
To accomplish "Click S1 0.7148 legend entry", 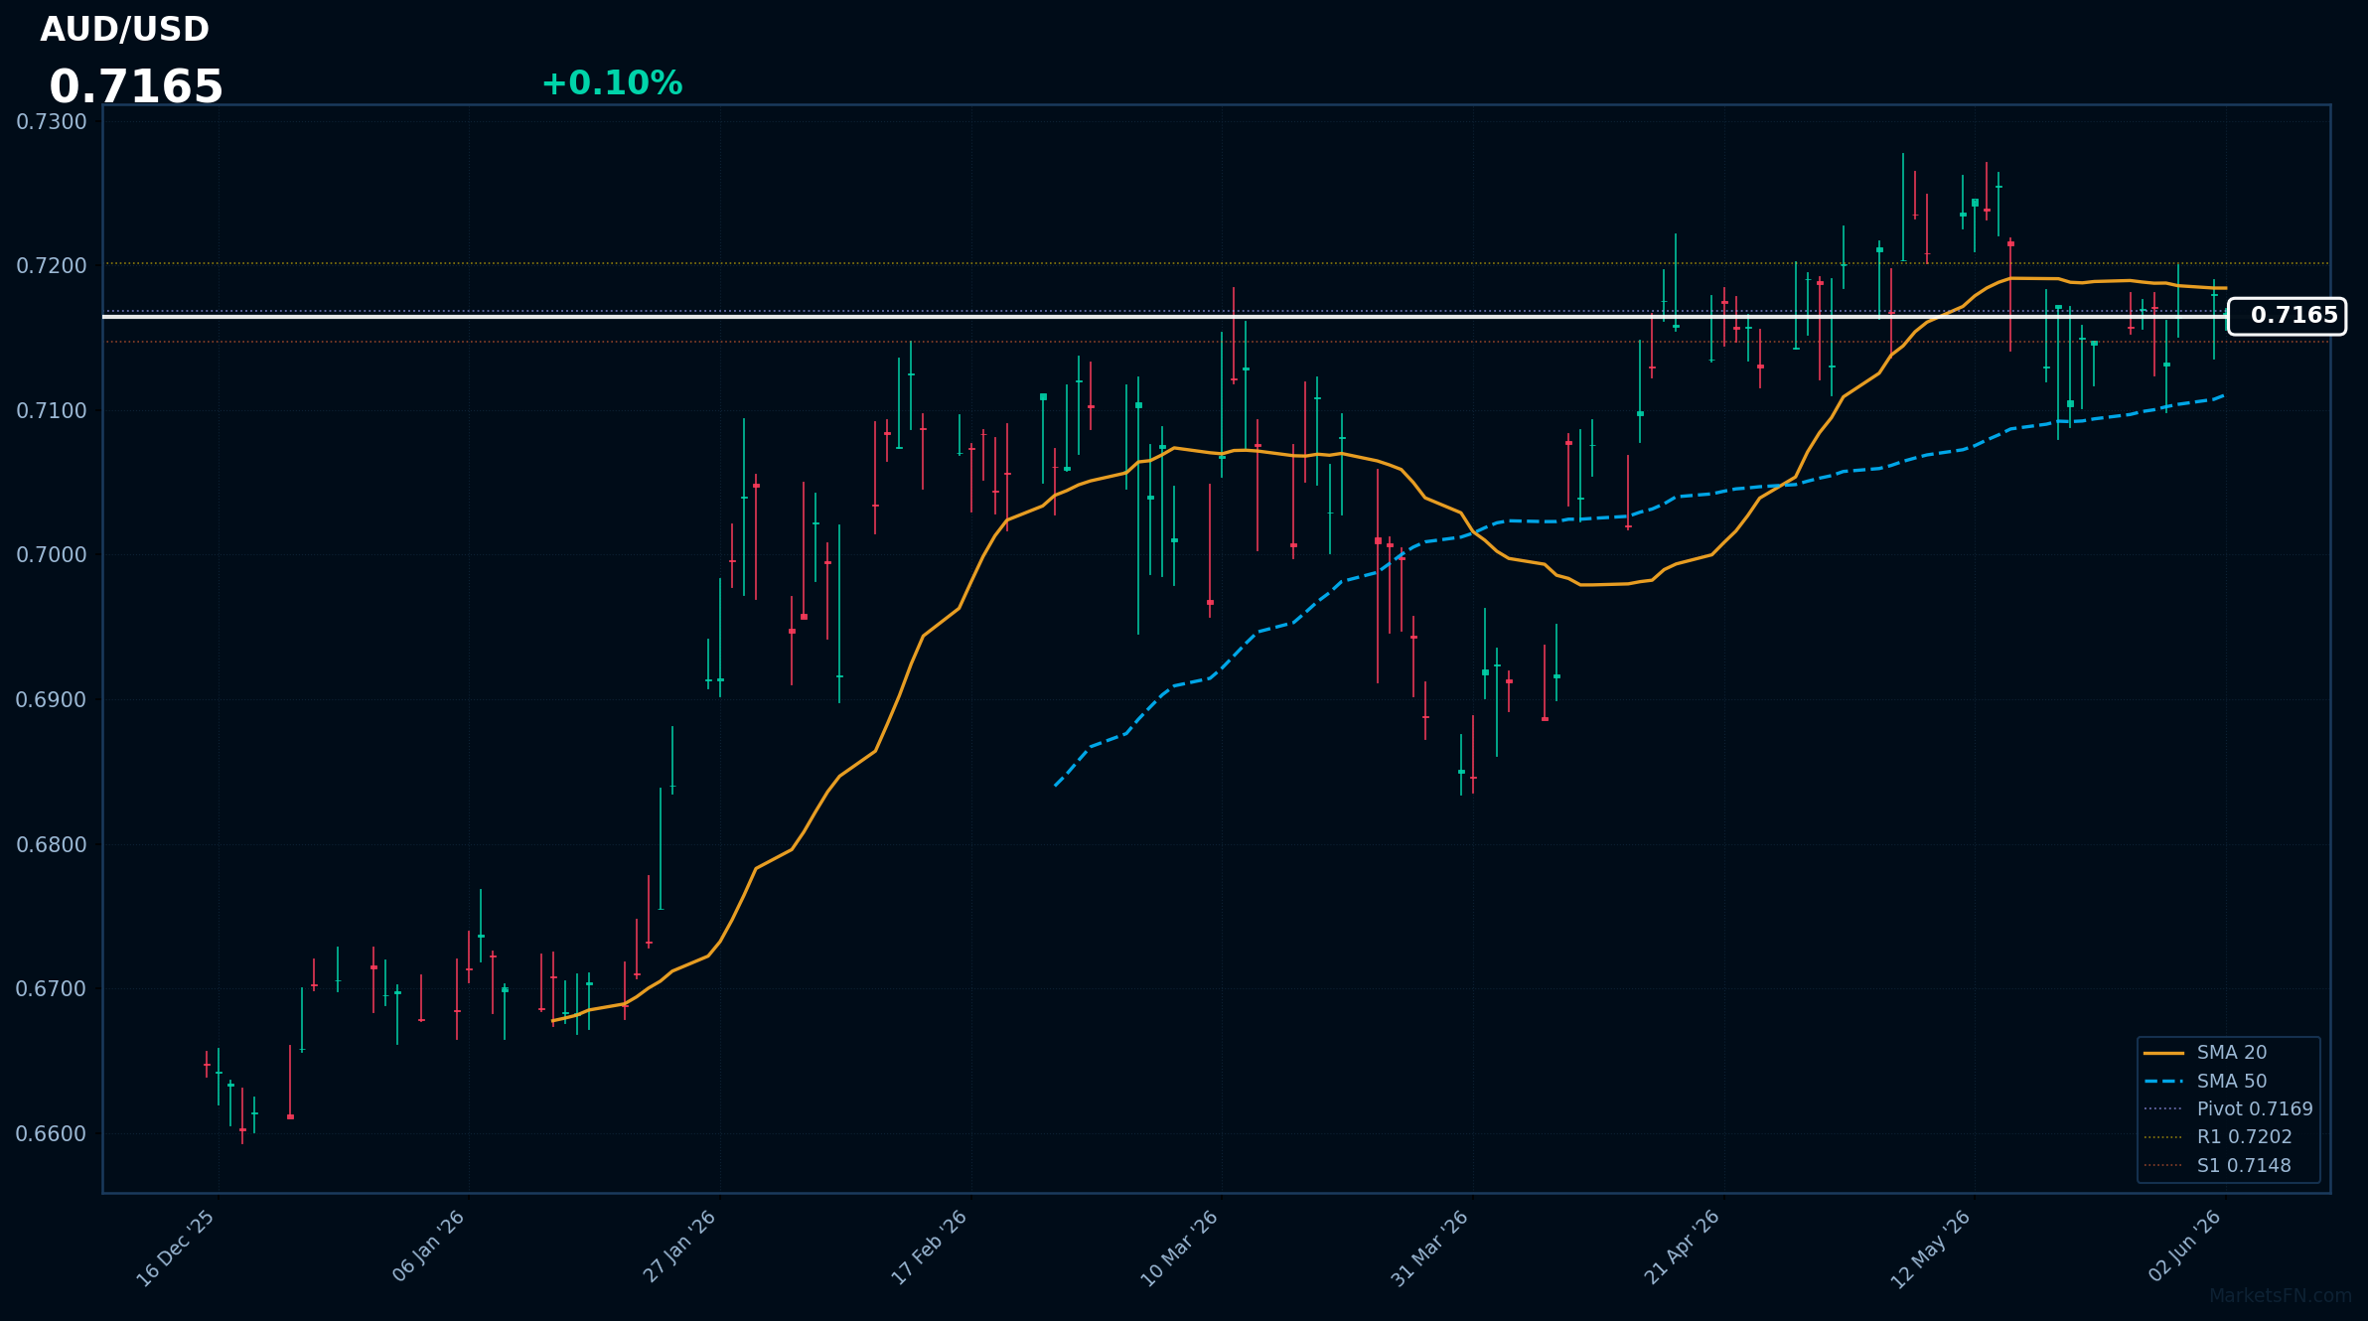I will click(2217, 1165).
